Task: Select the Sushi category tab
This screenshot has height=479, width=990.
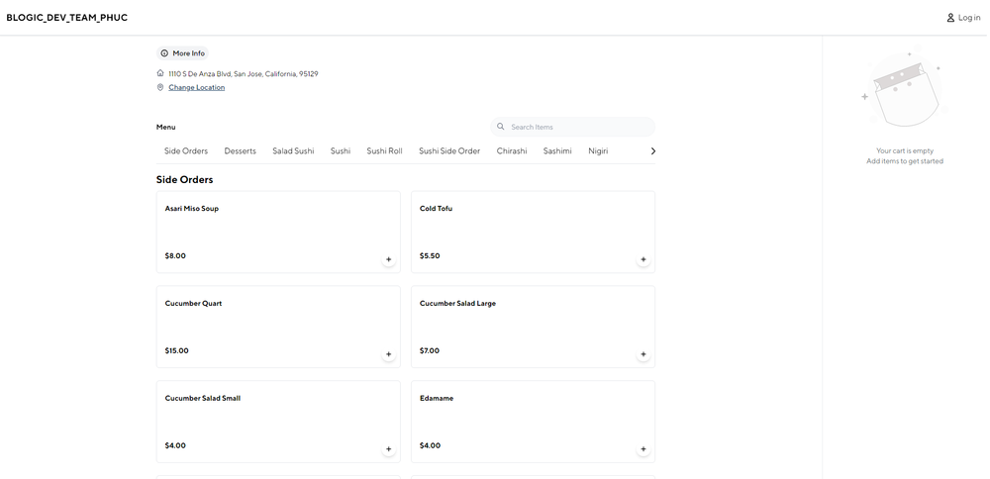Action: coord(341,150)
